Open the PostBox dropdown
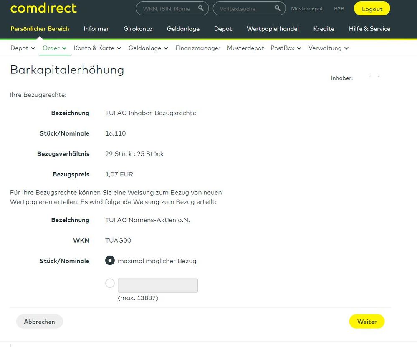The width and height of the screenshot is (417, 347). tap(286, 48)
